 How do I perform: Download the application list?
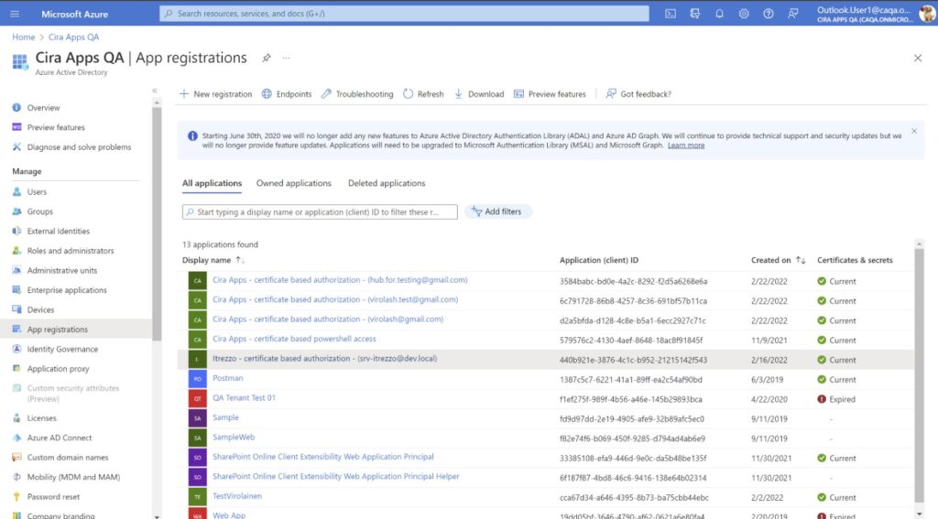tap(478, 94)
